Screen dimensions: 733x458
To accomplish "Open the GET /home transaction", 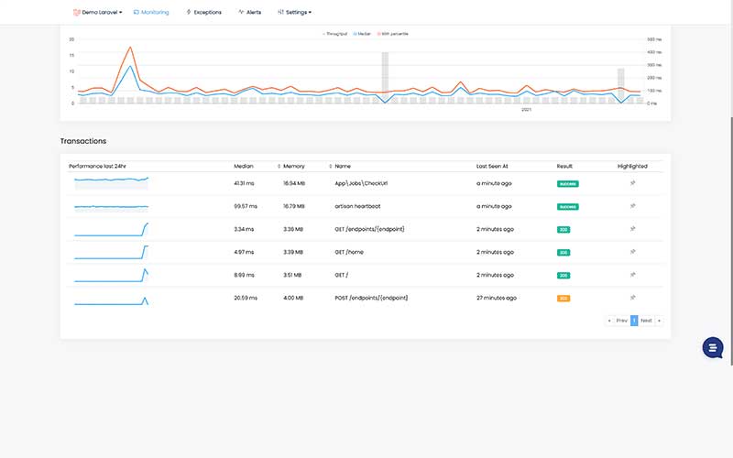I will pyautogui.click(x=349, y=252).
